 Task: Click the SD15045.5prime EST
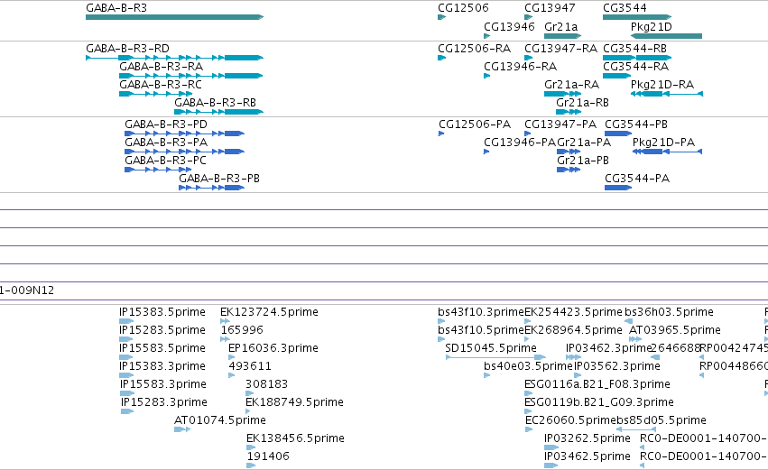[x=495, y=357]
